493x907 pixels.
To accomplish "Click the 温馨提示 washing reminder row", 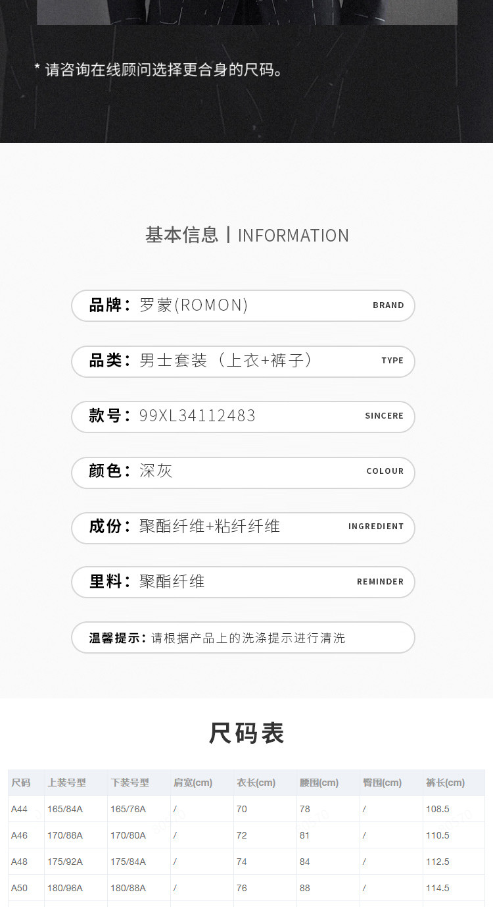I will (x=243, y=638).
